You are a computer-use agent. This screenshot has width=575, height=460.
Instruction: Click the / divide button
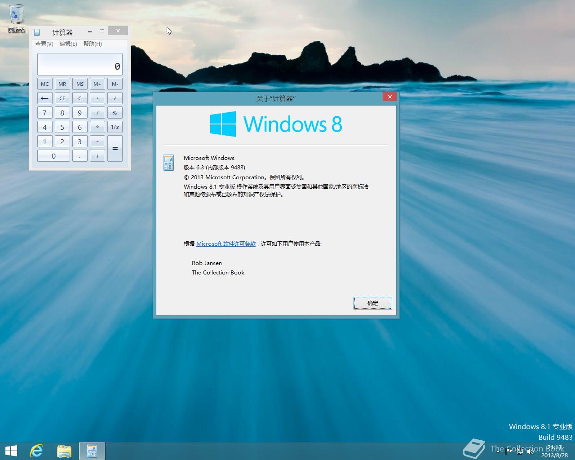97,113
